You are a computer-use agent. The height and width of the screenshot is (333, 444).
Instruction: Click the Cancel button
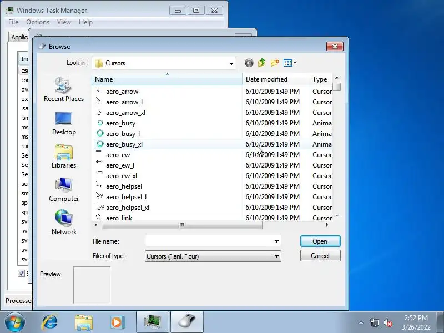pos(320,256)
